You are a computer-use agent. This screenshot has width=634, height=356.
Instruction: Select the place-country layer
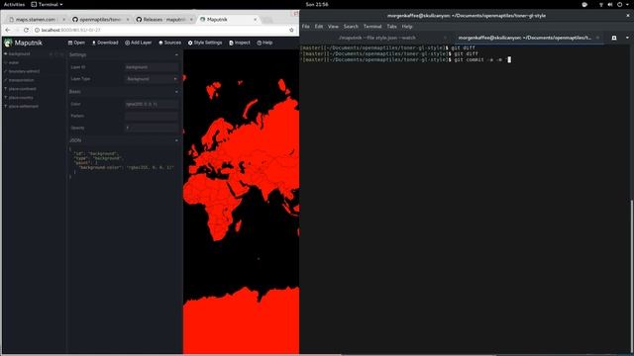click(x=34, y=98)
